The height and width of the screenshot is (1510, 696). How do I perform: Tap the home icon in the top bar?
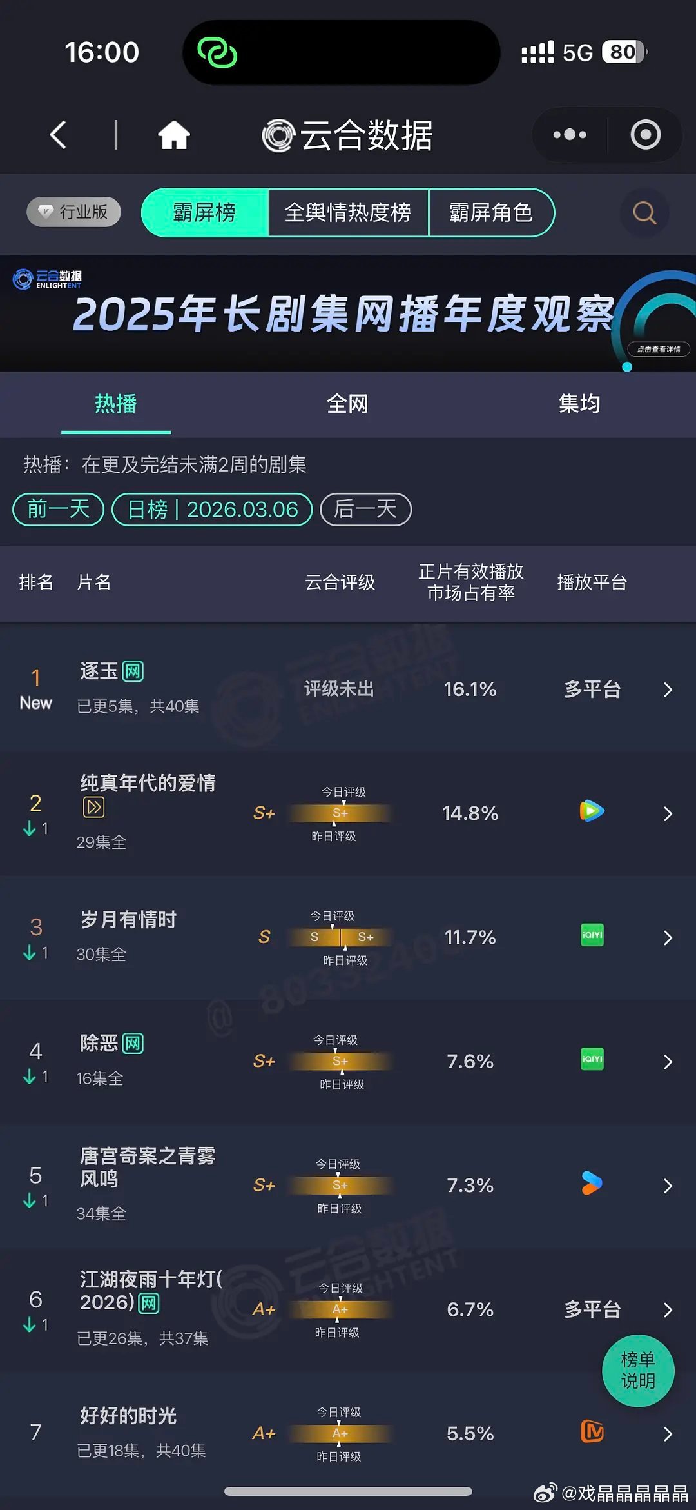tap(174, 135)
